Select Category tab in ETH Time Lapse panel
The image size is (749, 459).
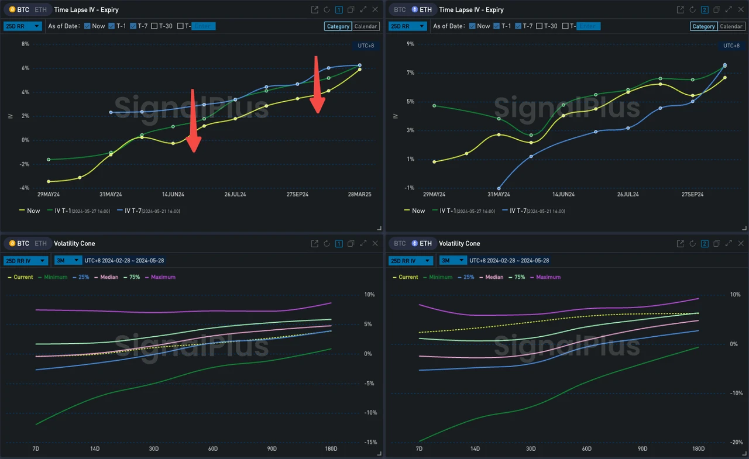[703, 26]
